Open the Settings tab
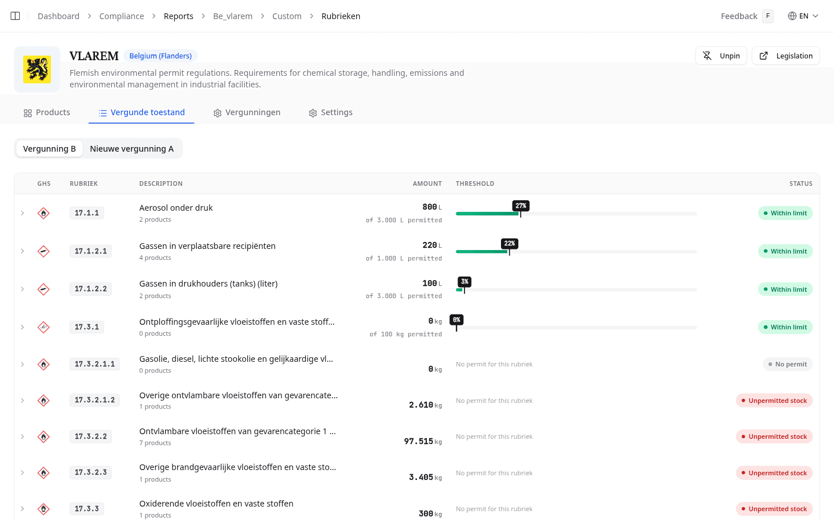 click(x=331, y=112)
